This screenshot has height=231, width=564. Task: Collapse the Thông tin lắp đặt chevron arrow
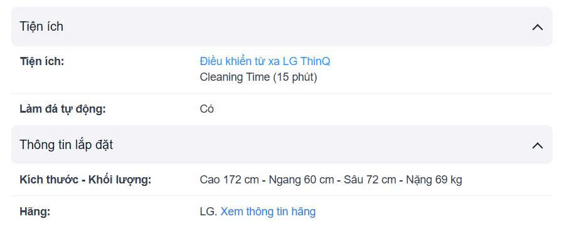pyautogui.click(x=538, y=145)
